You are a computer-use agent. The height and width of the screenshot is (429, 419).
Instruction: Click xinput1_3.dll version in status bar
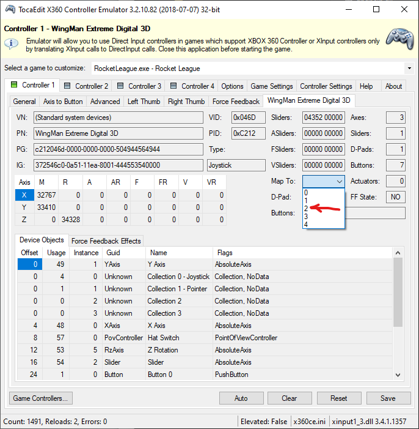tap(369, 422)
